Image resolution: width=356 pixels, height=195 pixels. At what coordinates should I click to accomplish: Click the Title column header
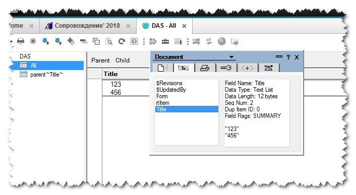[110, 74]
